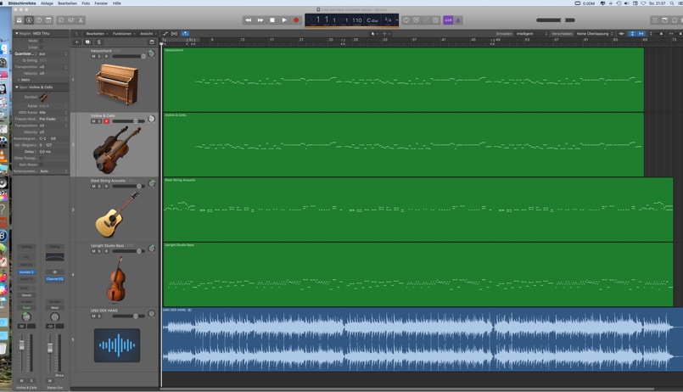
Task: Open the track header configuration icon
Action: click(x=152, y=42)
